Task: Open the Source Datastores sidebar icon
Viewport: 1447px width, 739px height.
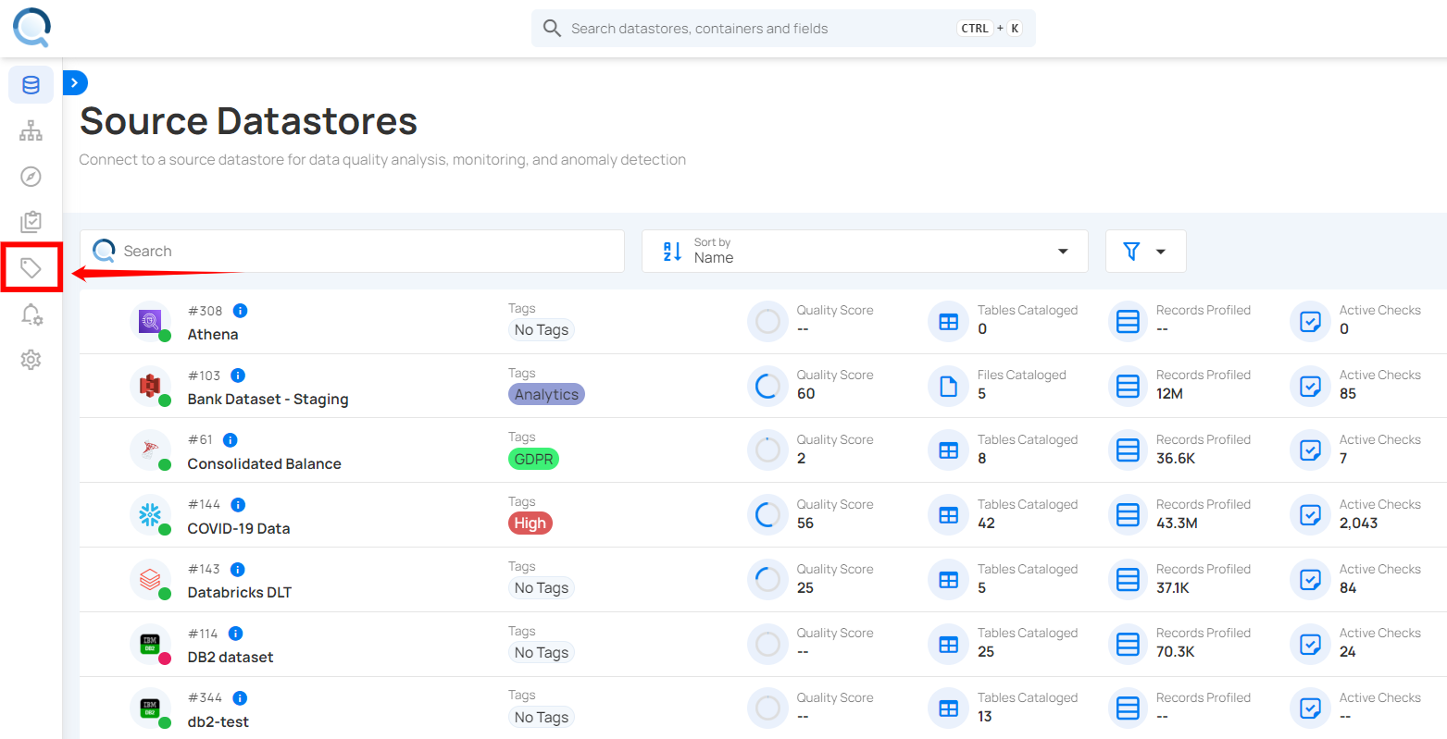Action: 31,85
